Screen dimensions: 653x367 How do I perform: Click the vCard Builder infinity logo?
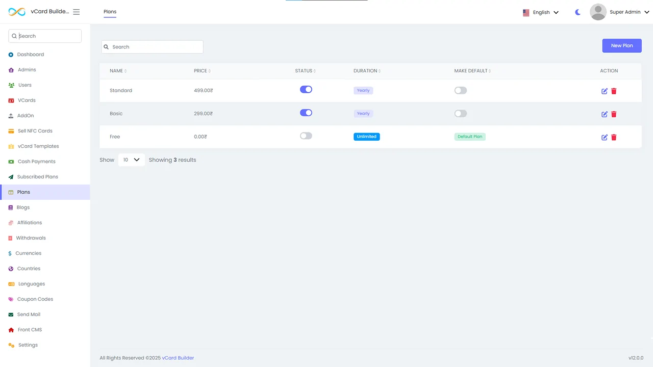pyautogui.click(x=17, y=12)
